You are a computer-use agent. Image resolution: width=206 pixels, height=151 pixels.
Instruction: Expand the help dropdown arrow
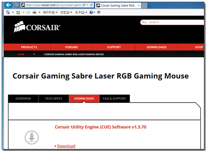tap(94, 12)
